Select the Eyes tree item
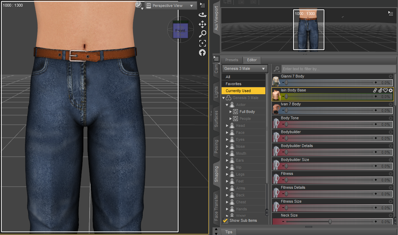398x235 pixels. pyautogui.click(x=240, y=139)
